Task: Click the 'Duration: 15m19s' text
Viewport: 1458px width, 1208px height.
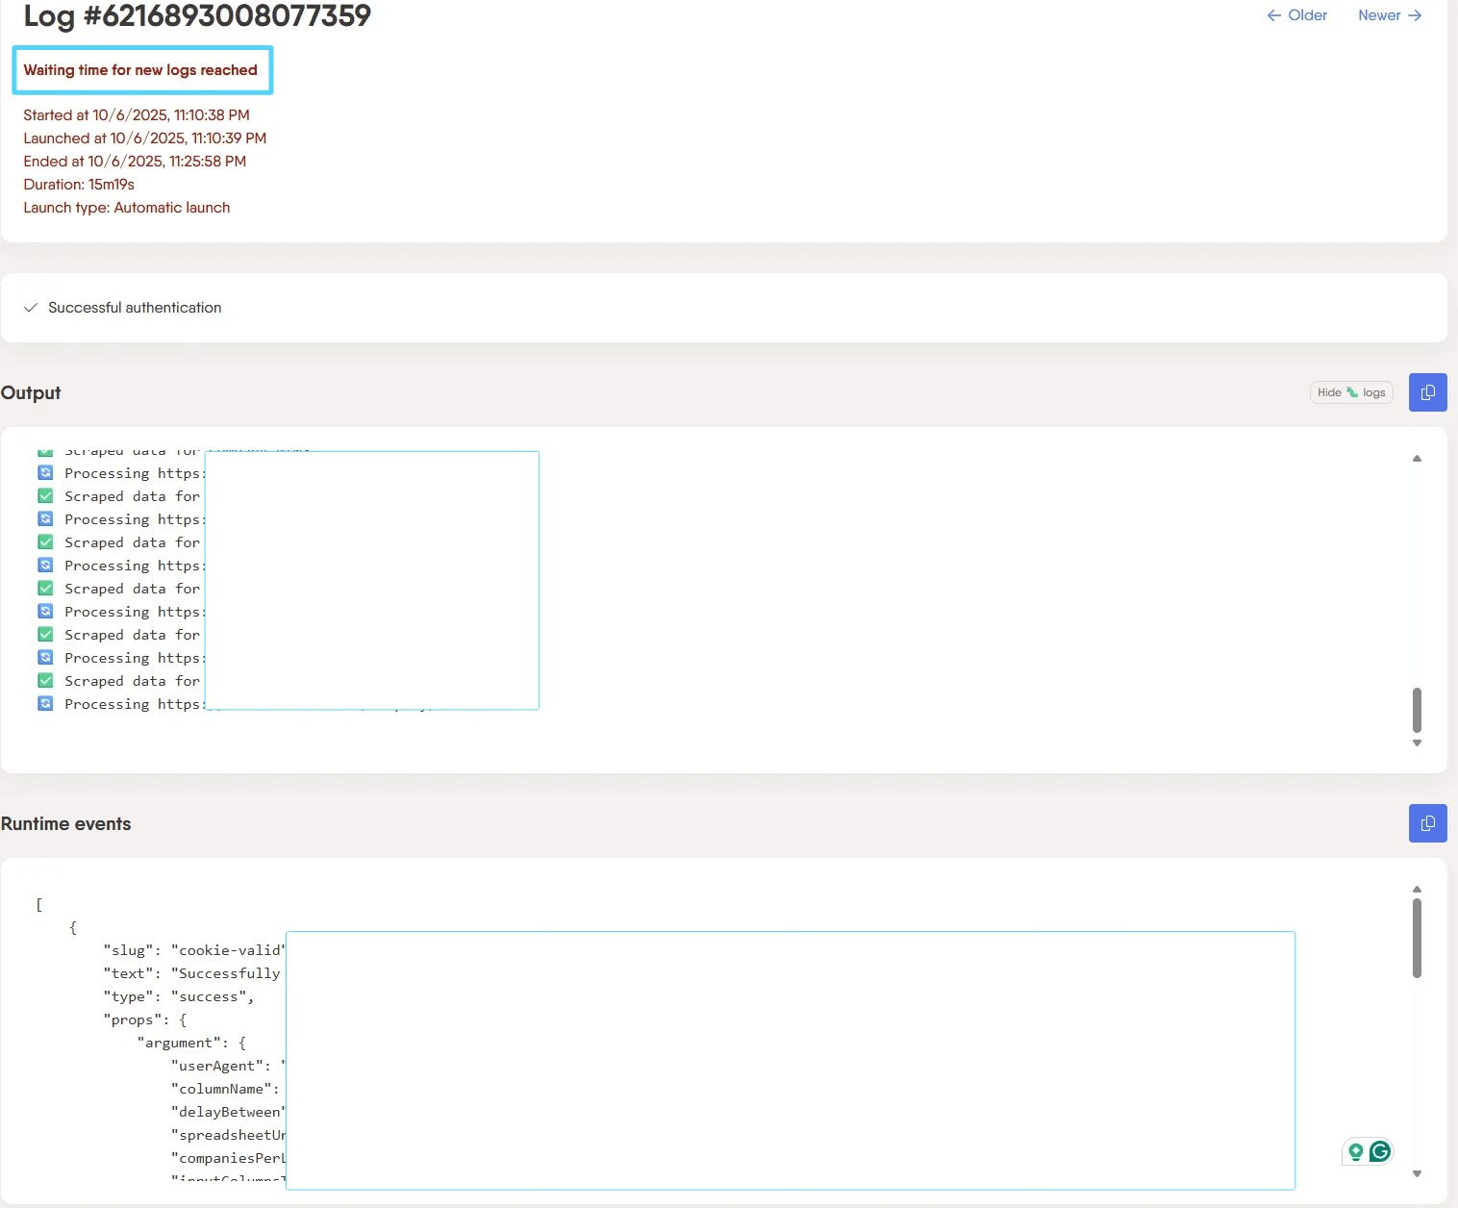Action: click(x=79, y=185)
